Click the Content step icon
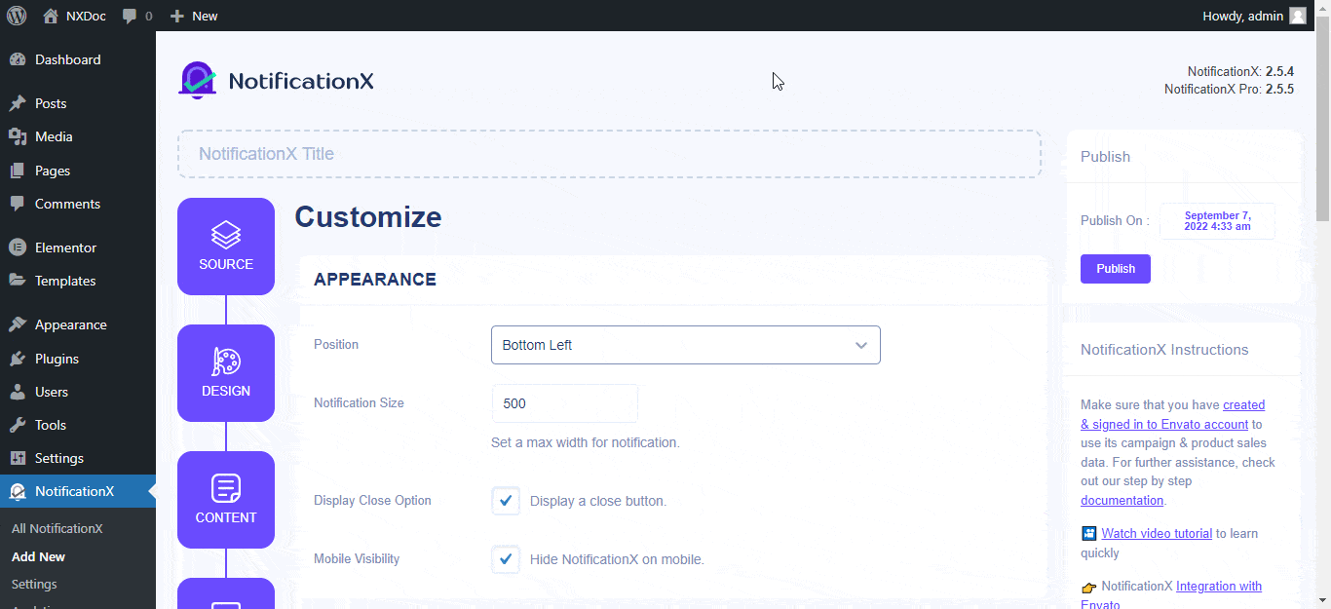Viewport: 1331px width, 609px height. coord(226,488)
